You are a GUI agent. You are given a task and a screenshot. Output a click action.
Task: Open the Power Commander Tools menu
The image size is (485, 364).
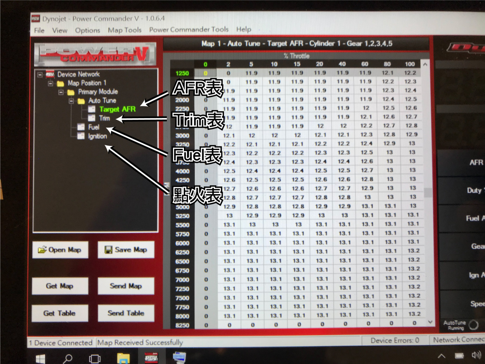pos(189,30)
